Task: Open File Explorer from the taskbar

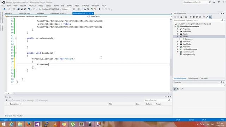Action: 20,124
